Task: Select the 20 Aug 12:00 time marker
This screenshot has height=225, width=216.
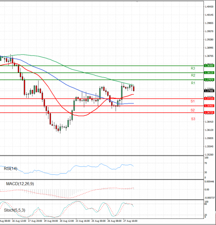Action: tap(67, 221)
